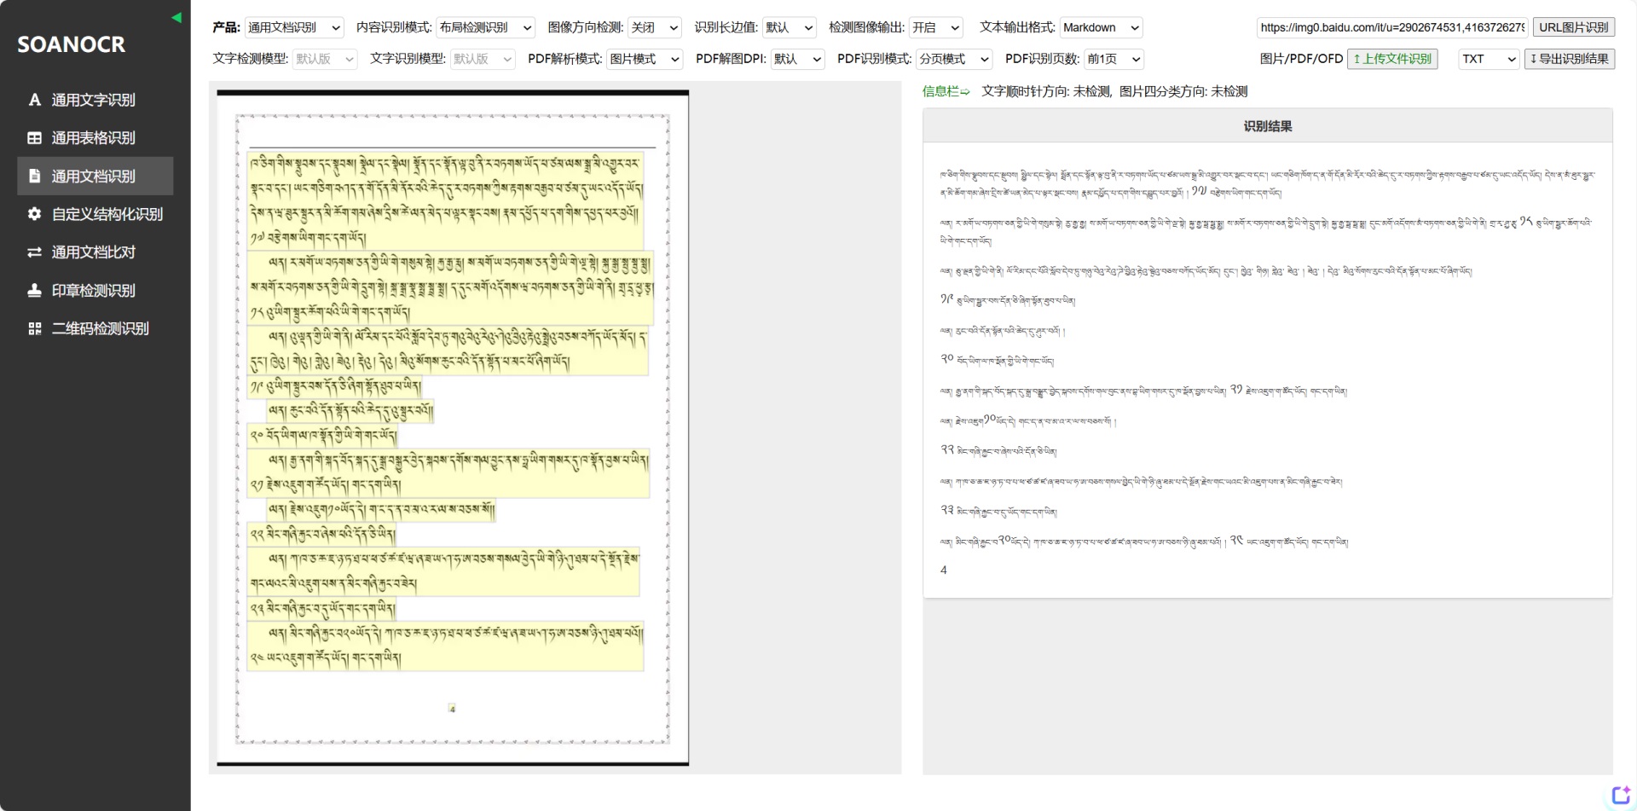This screenshot has width=1637, height=811.
Task: Click the 通用表格识别 table icon
Action: [34, 138]
